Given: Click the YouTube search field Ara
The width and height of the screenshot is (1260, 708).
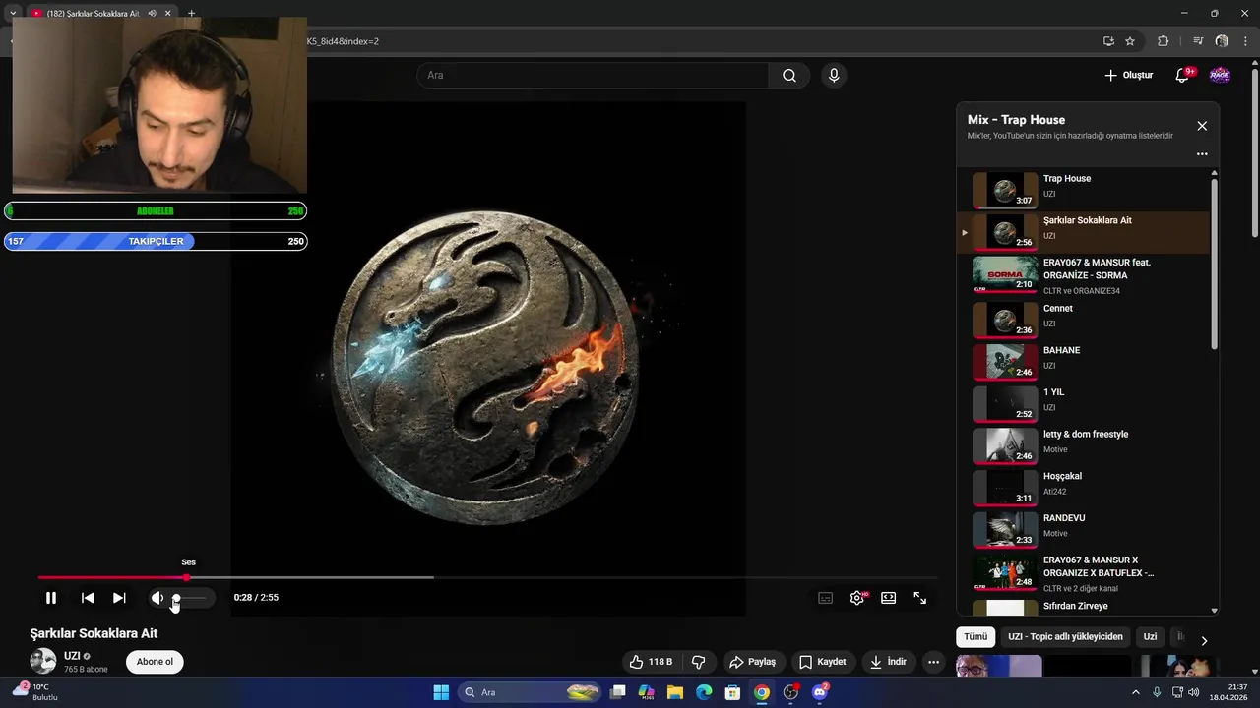Looking at the screenshot, I should click(x=593, y=75).
